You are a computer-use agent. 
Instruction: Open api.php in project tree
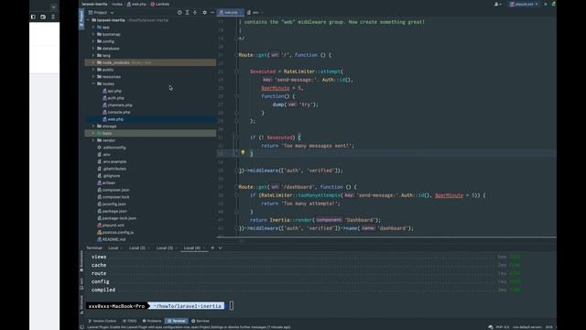click(x=112, y=91)
